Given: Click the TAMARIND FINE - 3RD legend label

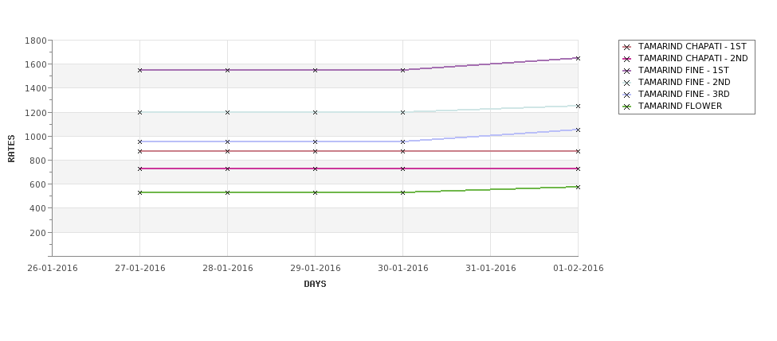Looking at the screenshot, I should tap(684, 95).
